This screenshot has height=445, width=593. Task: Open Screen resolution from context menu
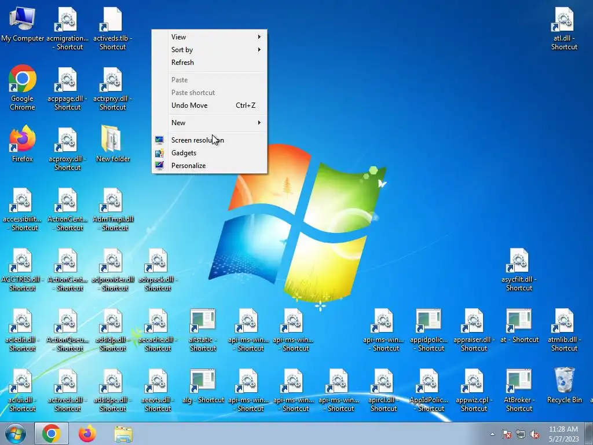click(x=210, y=140)
